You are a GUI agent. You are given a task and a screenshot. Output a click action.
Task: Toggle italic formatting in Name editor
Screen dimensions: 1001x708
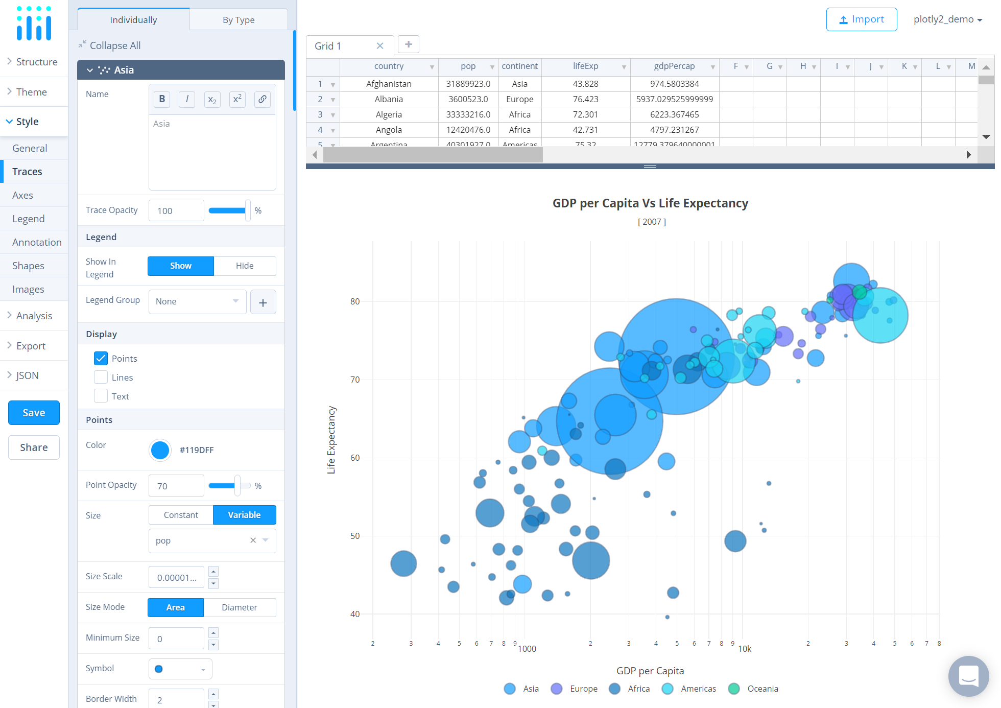187,99
